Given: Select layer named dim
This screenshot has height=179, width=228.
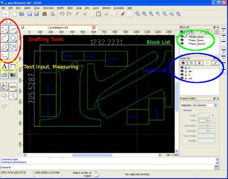Looking at the screenshot, I should (190, 71).
